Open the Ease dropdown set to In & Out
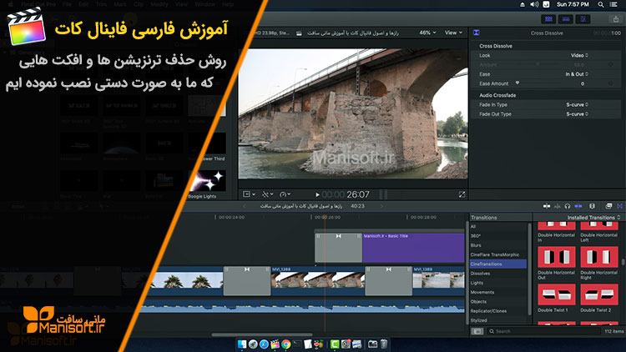 (x=577, y=74)
